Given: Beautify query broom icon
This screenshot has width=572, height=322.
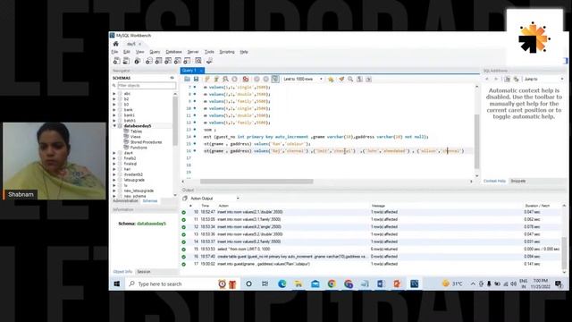Looking at the screenshot, I should [x=341, y=80].
